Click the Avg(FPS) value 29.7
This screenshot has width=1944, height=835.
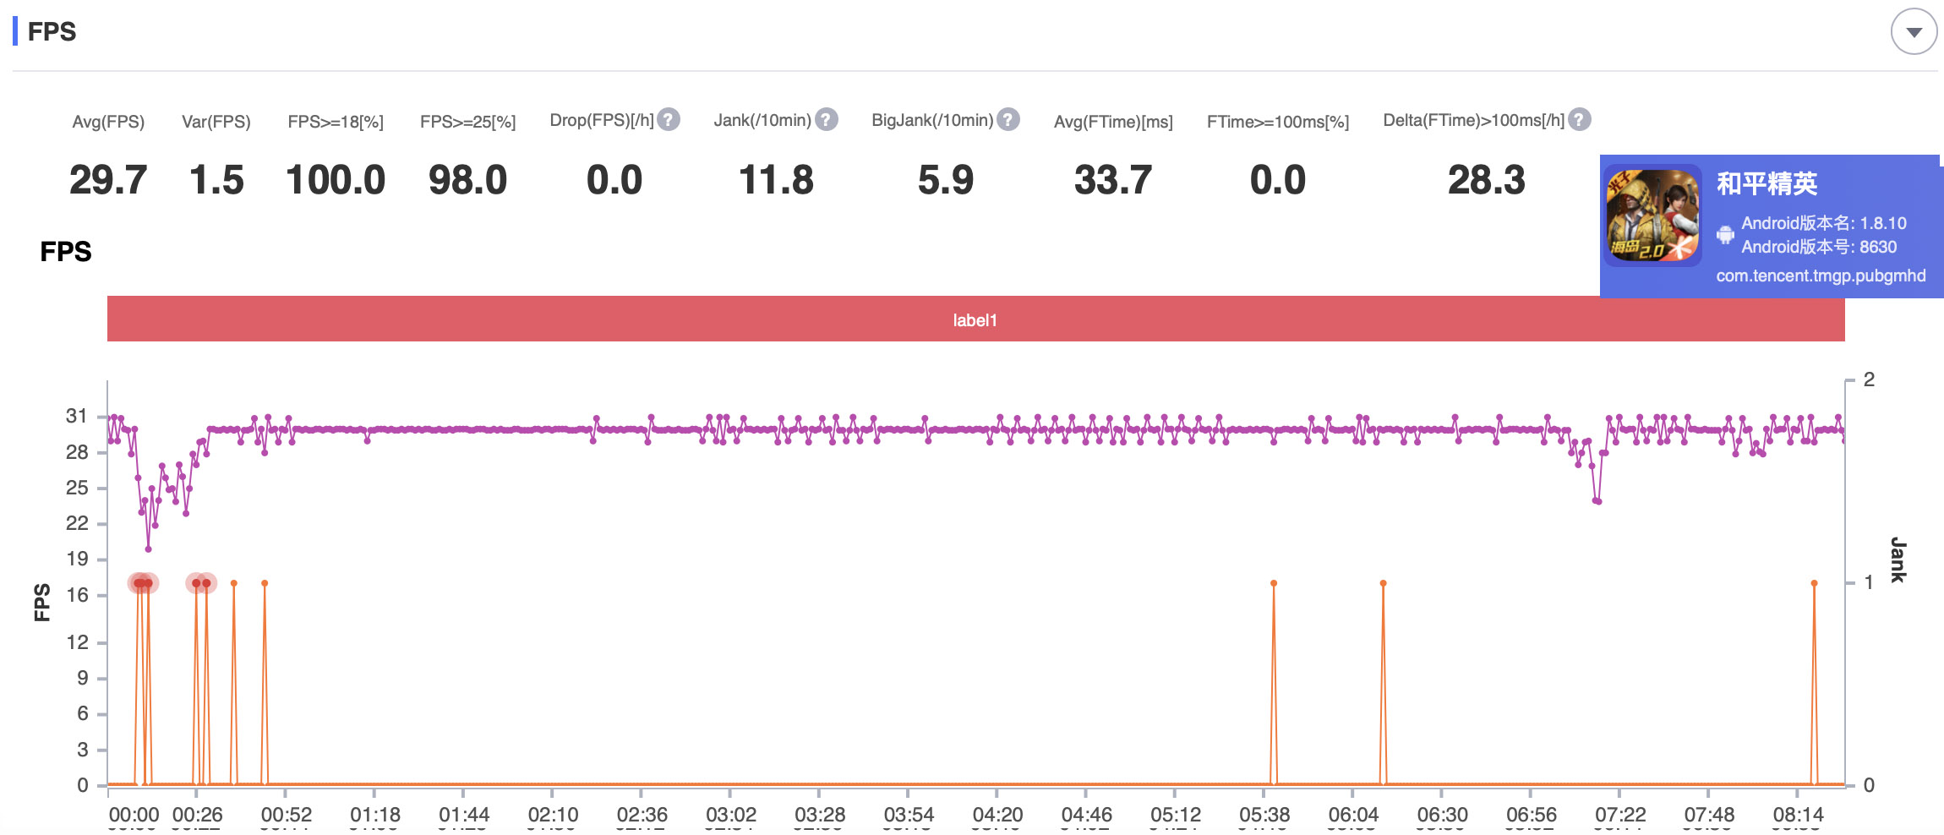click(x=108, y=180)
